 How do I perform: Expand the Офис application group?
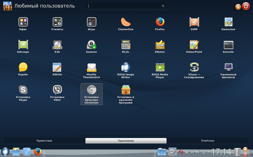point(23,22)
